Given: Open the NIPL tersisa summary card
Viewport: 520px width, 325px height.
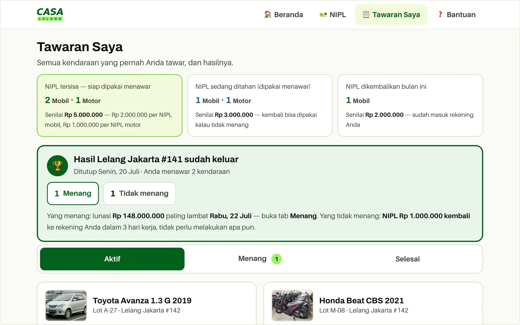Looking at the screenshot, I should [x=110, y=106].
